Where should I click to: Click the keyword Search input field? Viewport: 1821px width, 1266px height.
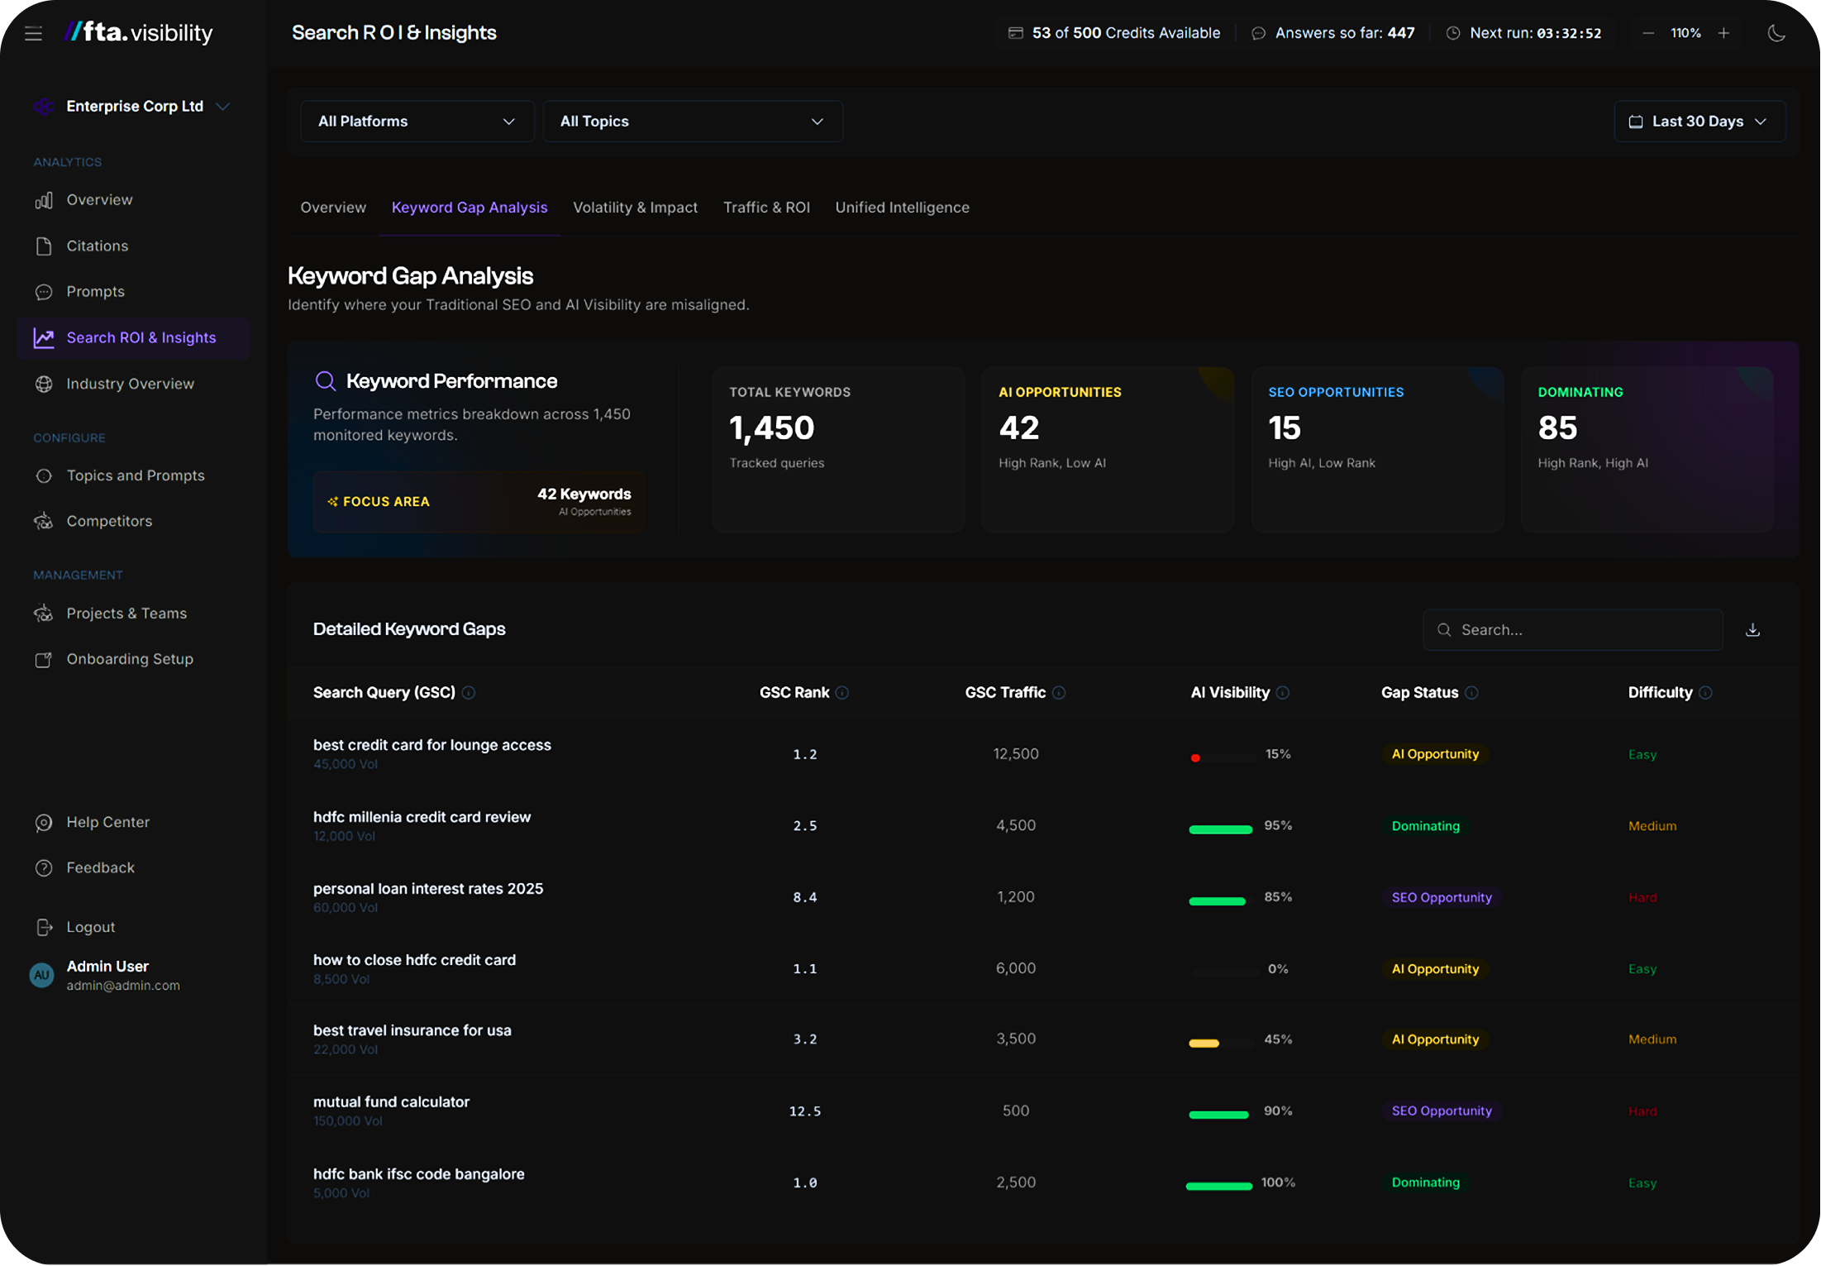coord(1572,630)
